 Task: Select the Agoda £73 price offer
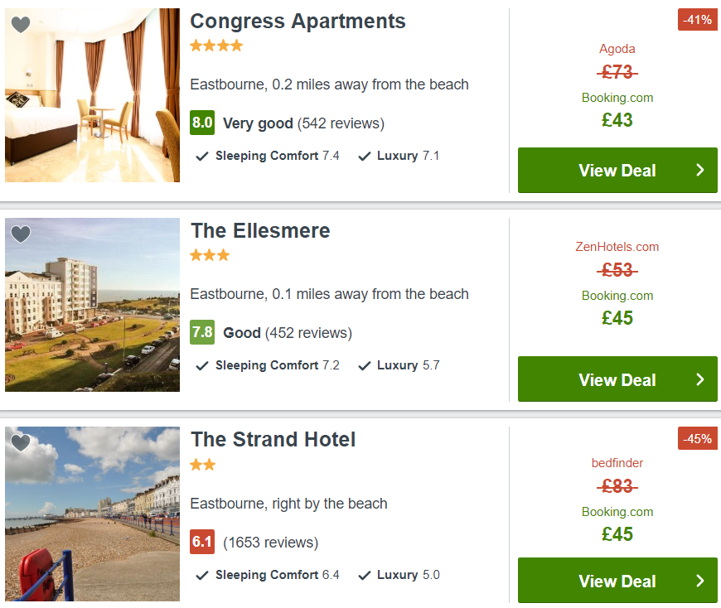tap(617, 61)
